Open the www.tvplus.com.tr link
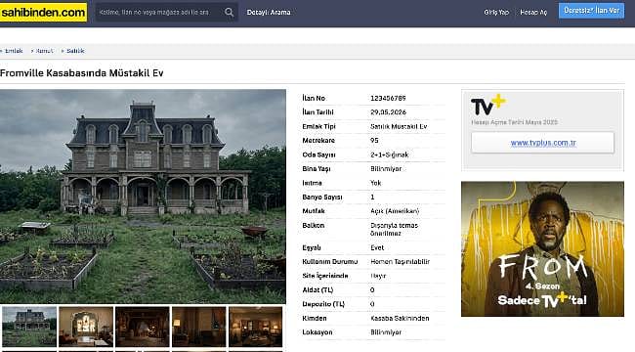The height and width of the screenshot is (352, 635). tap(542, 143)
